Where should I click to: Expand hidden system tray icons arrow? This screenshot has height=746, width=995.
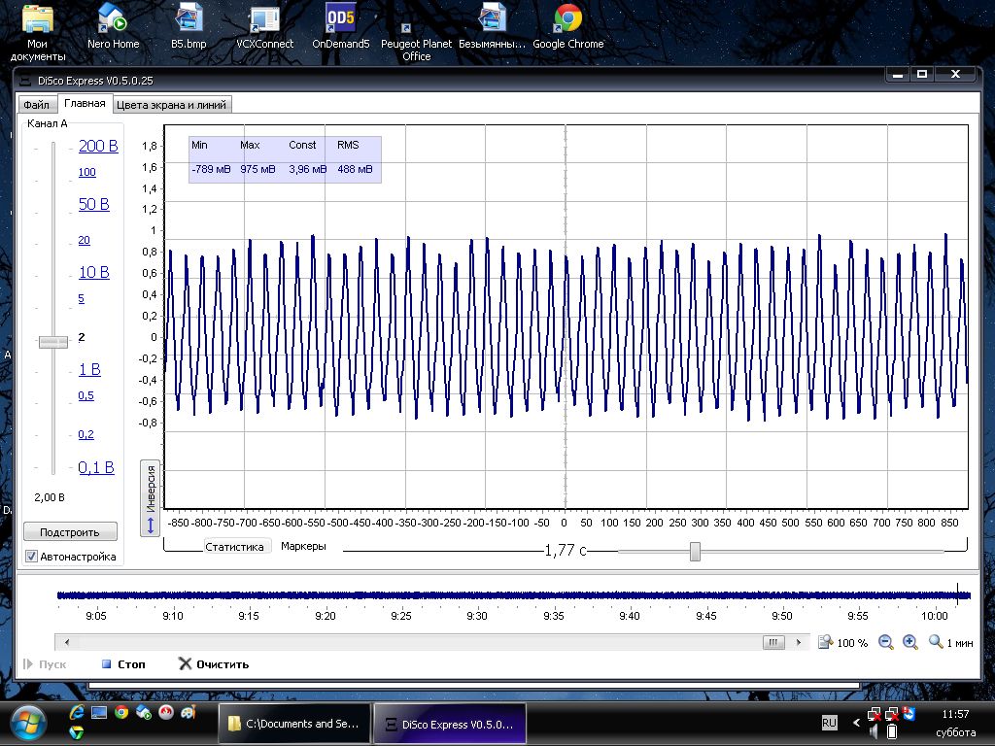[x=856, y=723]
